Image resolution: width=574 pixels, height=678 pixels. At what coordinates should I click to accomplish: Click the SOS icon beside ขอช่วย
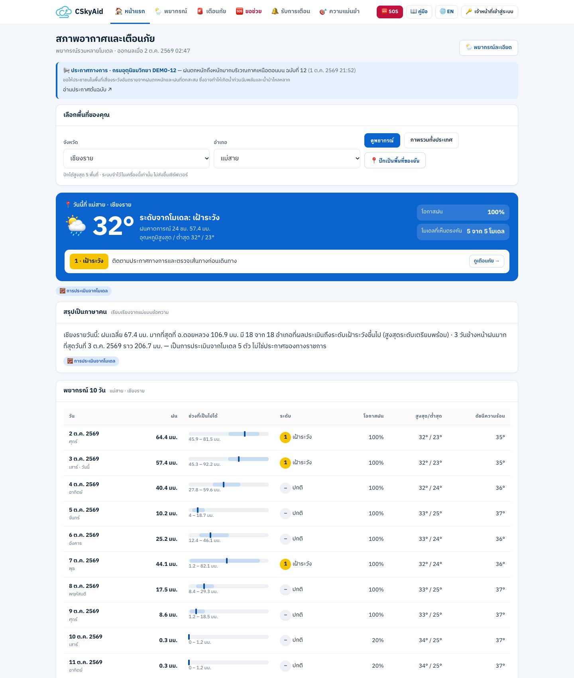(240, 11)
